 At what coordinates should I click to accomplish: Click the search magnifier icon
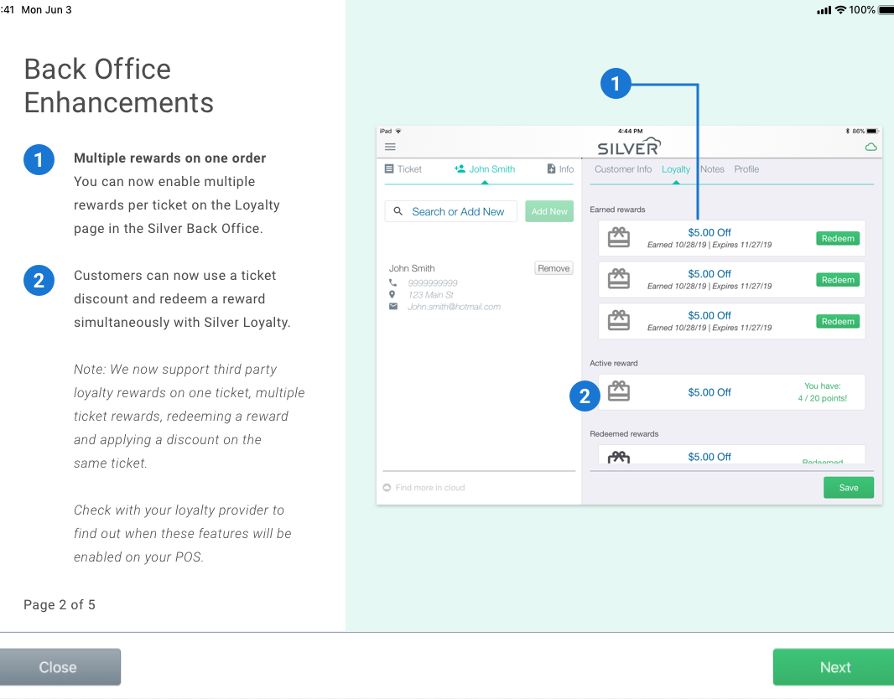[398, 211]
